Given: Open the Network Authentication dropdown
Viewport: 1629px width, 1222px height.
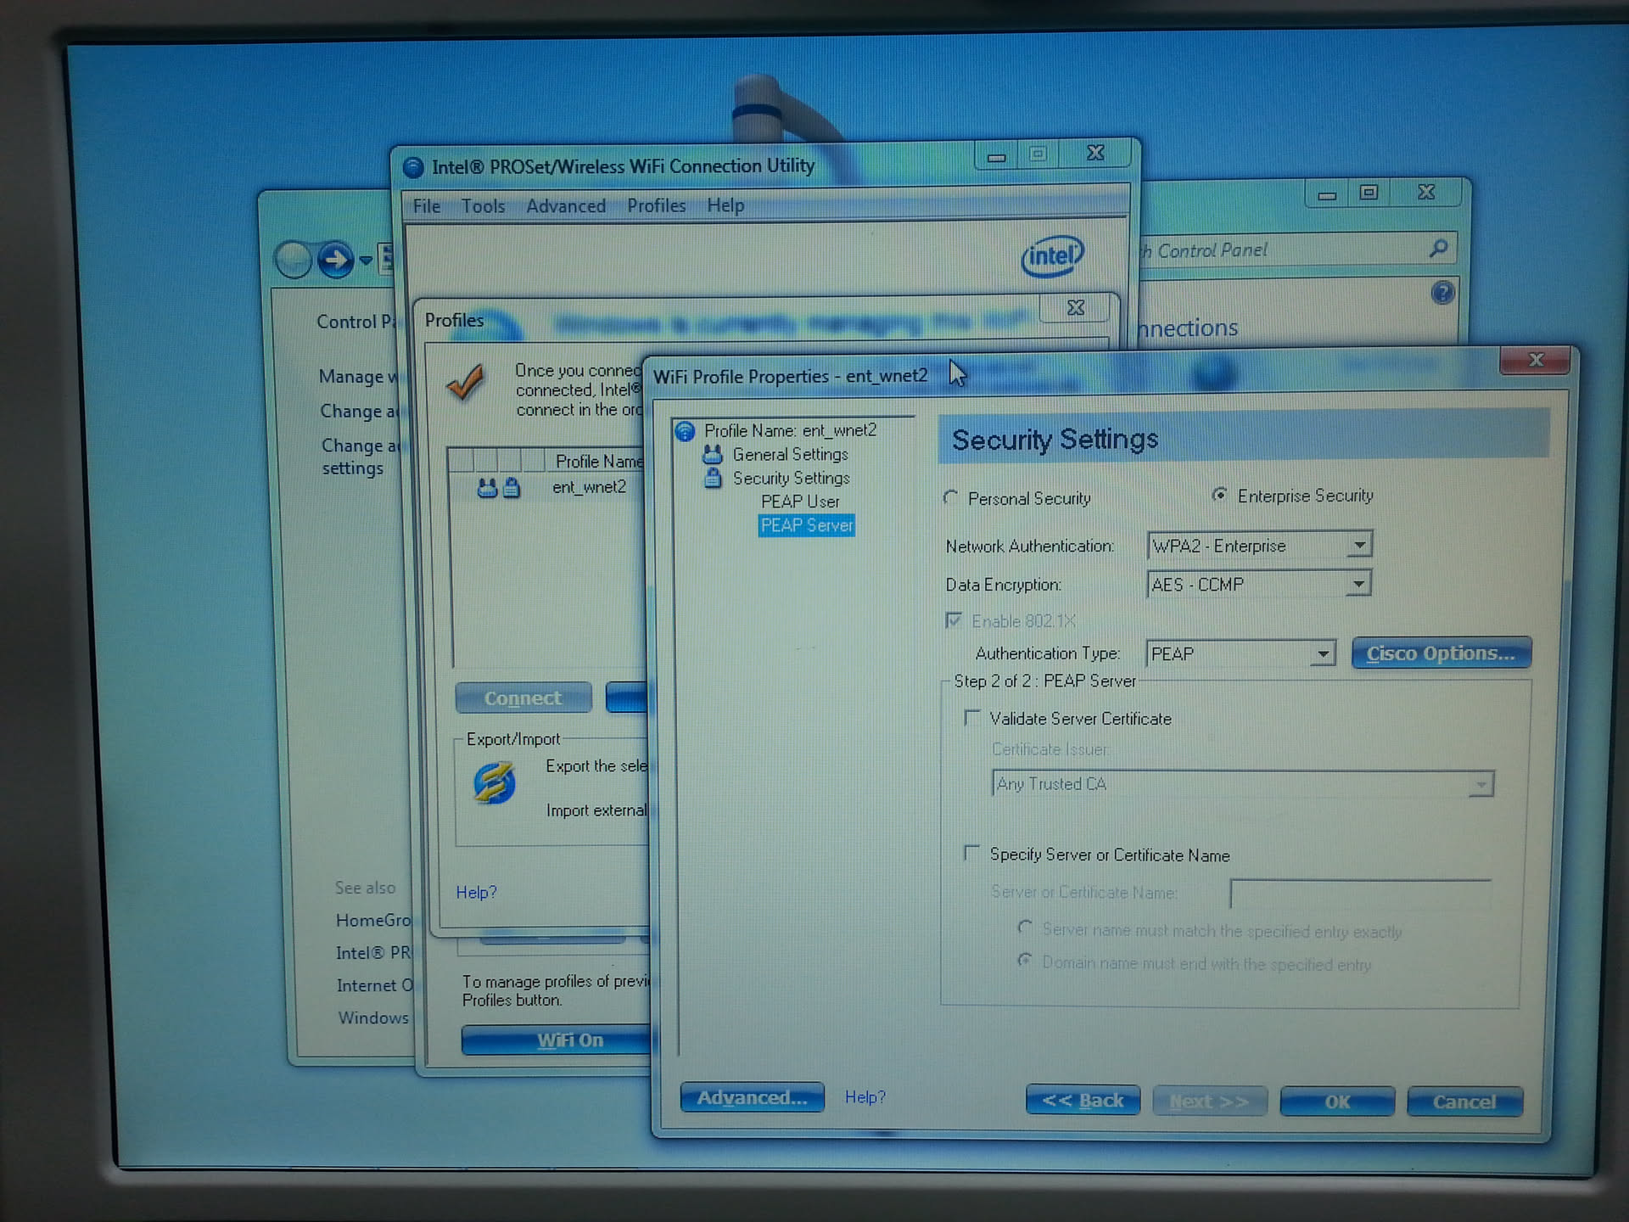Looking at the screenshot, I should pyautogui.click(x=1359, y=545).
